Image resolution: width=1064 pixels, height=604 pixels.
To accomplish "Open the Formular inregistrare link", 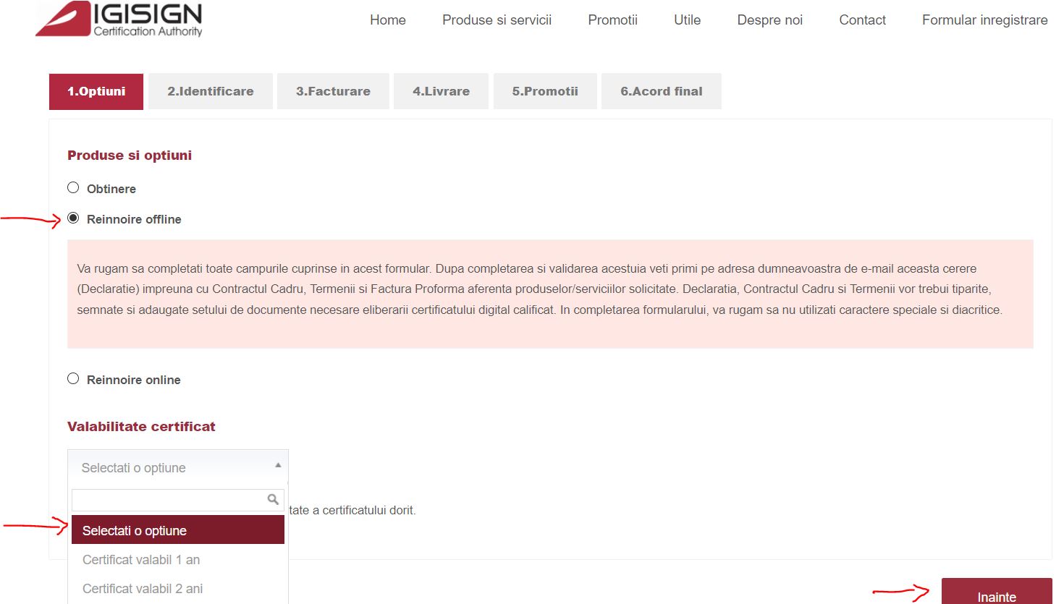I will [x=985, y=20].
